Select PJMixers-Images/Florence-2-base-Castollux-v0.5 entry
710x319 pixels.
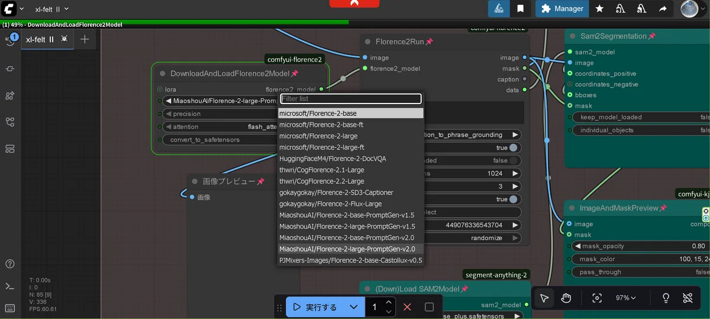351,260
